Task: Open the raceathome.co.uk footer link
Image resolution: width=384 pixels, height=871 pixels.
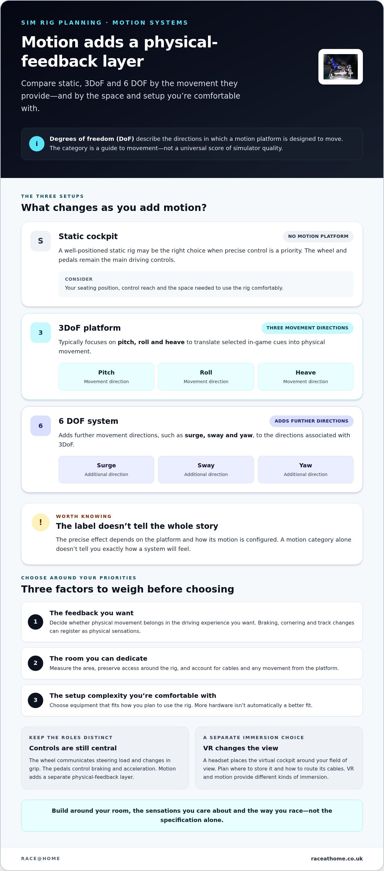Action: pos(337,859)
